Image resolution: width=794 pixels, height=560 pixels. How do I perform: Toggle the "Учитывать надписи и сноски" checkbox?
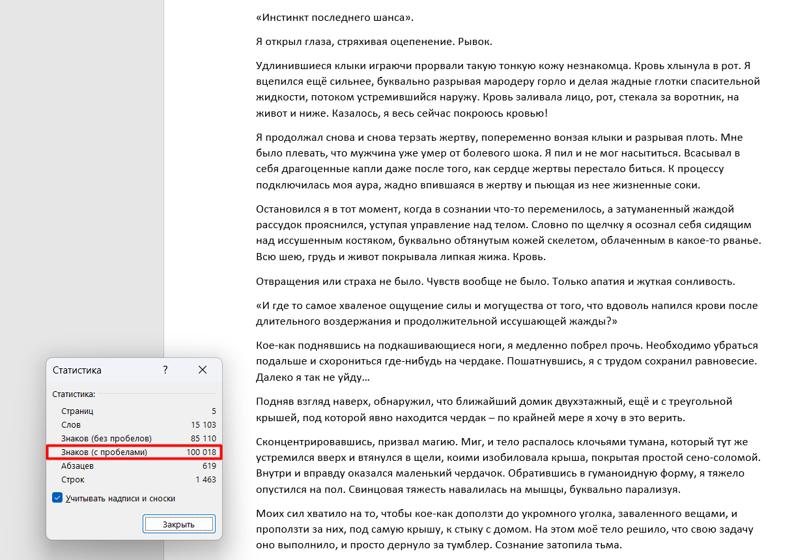point(58,498)
